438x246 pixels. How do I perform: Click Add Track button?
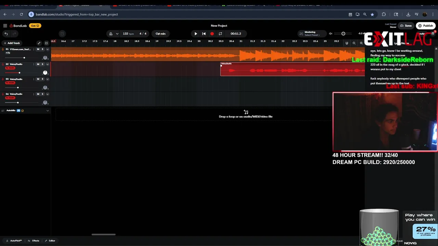(x=12, y=43)
